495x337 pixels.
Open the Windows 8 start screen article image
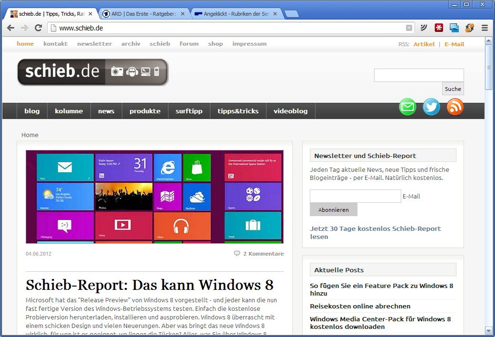pyautogui.click(x=155, y=197)
